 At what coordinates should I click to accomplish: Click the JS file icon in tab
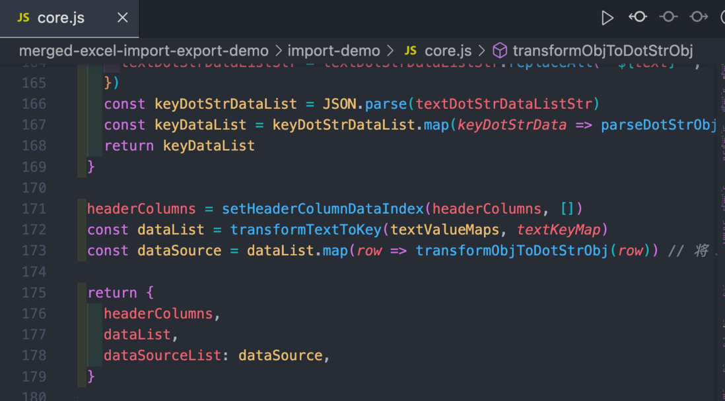coord(23,18)
